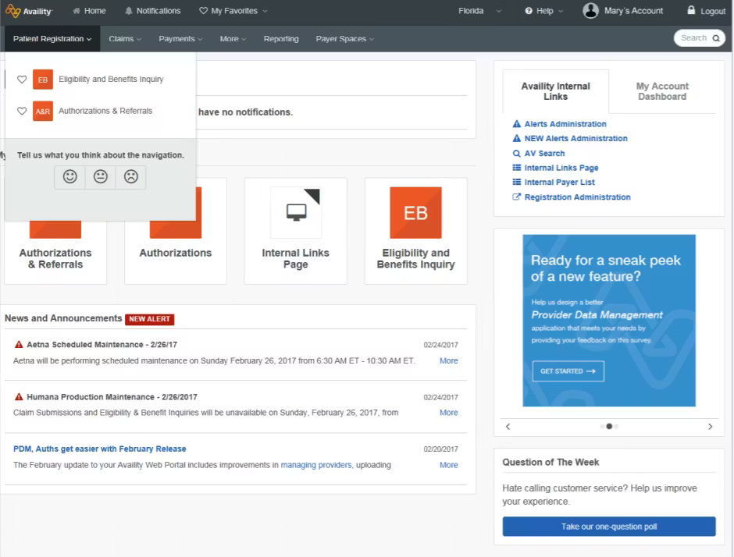The width and height of the screenshot is (734, 557).
Task: Open the Reporting menu item
Action: point(281,39)
